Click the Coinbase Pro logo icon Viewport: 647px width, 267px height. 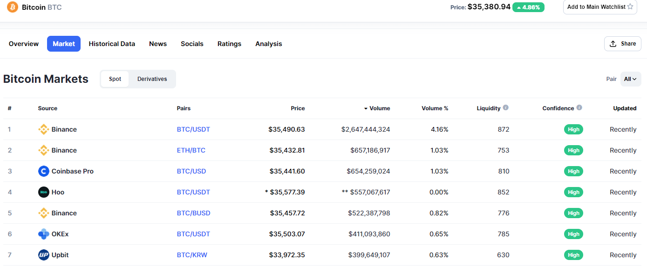(44, 171)
